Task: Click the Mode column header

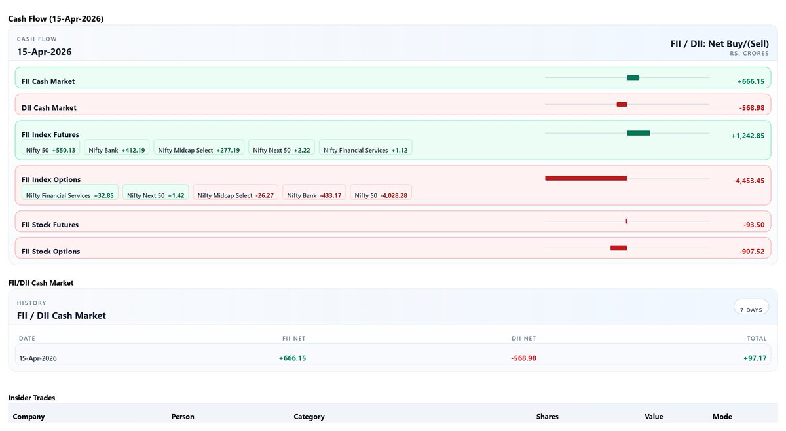Action: [x=722, y=417]
